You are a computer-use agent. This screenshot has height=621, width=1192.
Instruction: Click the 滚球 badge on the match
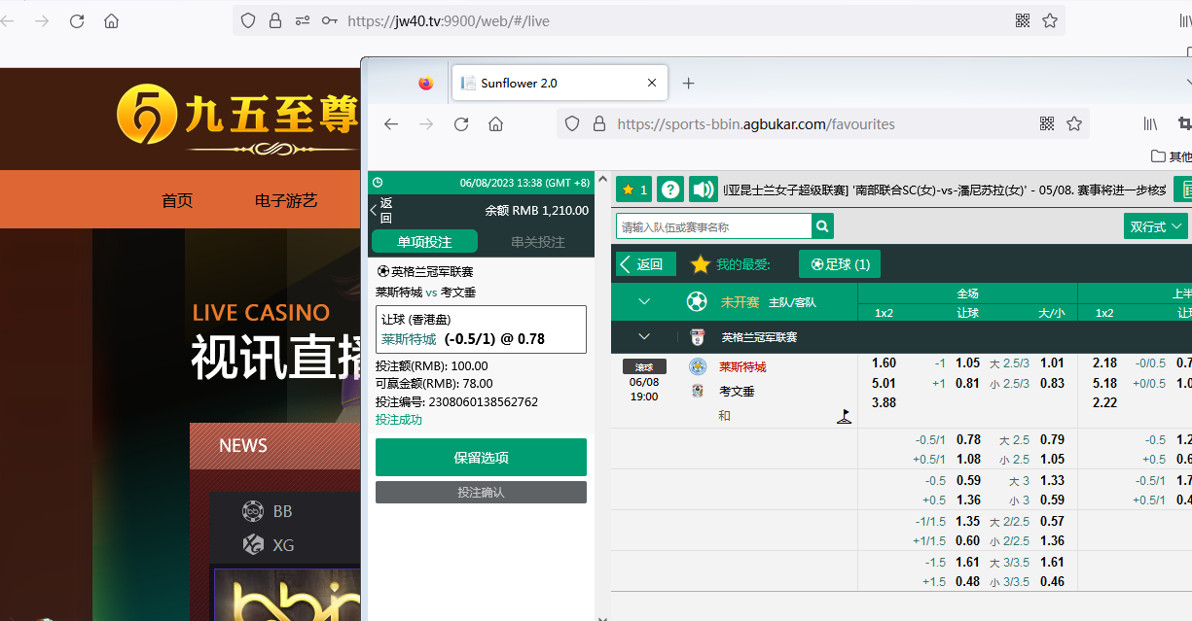[644, 366]
